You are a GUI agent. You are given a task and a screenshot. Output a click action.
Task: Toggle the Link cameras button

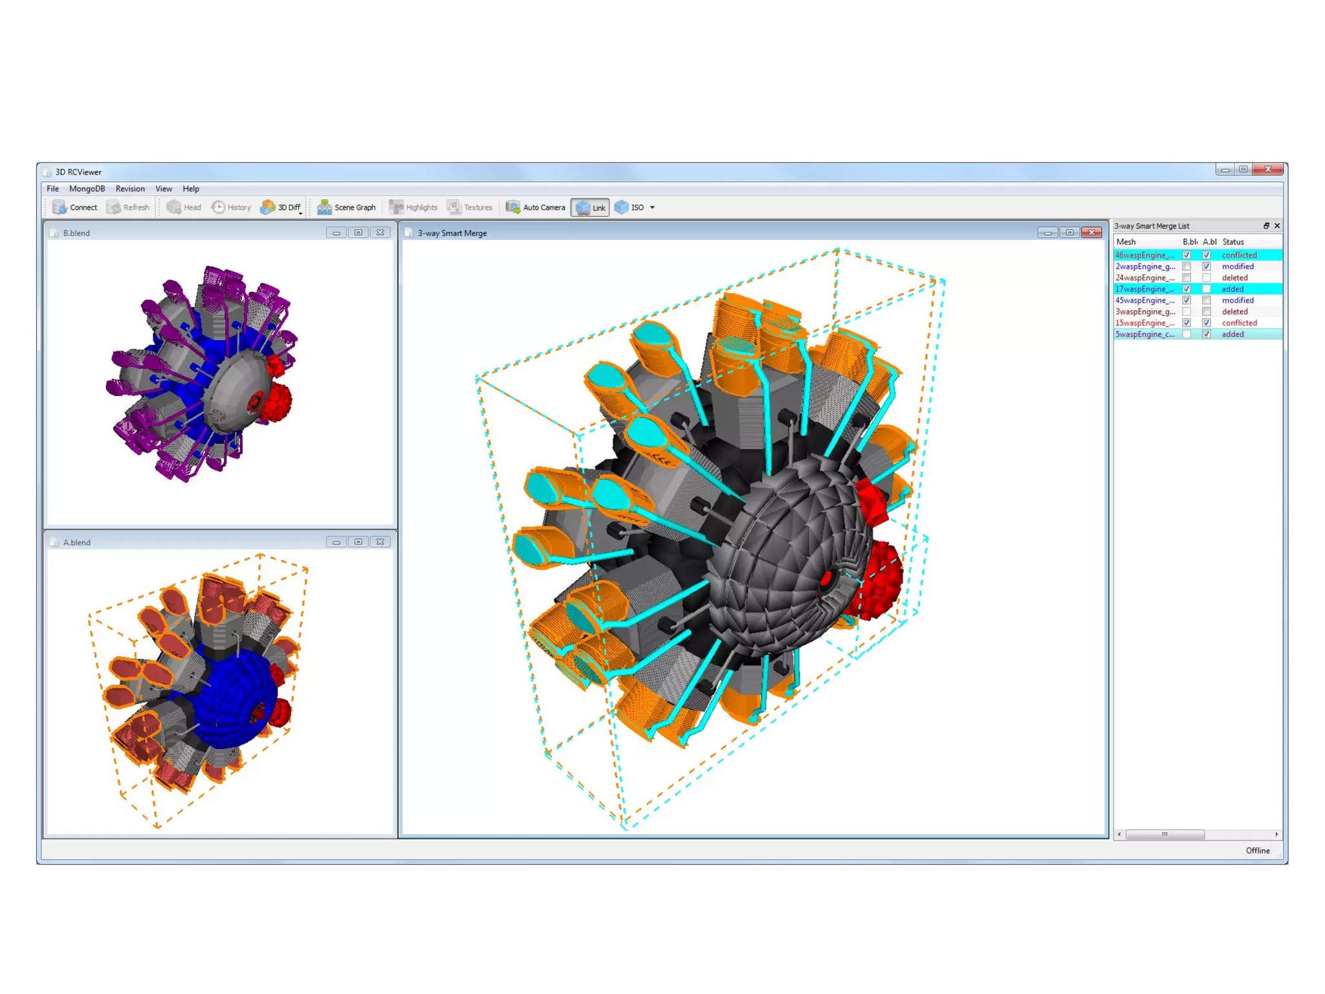[x=590, y=208]
